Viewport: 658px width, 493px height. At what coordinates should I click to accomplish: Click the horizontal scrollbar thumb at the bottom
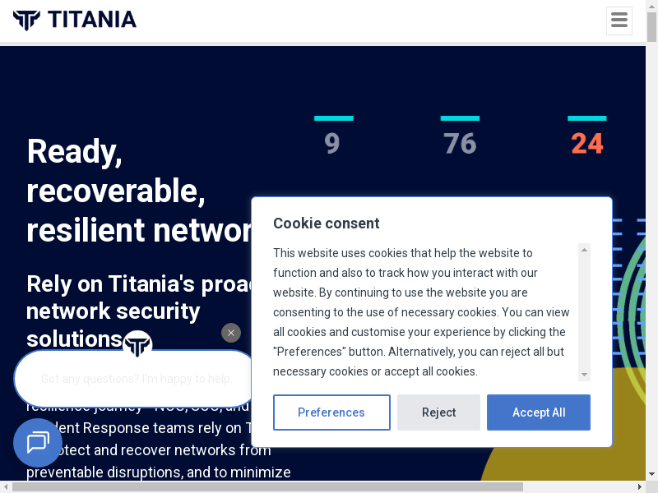(267, 486)
